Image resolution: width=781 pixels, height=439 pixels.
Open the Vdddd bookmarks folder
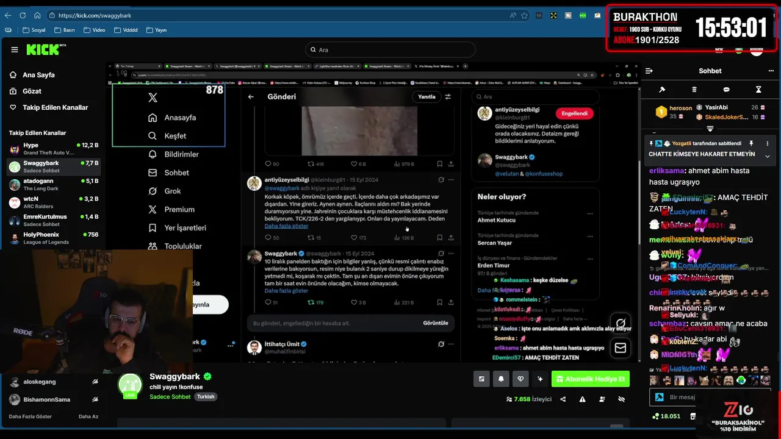pyautogui.click(x=126, y=30)
